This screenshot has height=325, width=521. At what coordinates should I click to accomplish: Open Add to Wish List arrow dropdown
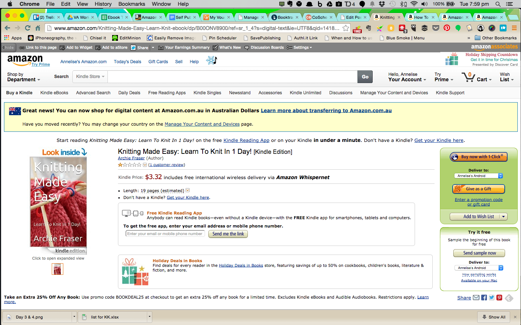tap(503, 217)
